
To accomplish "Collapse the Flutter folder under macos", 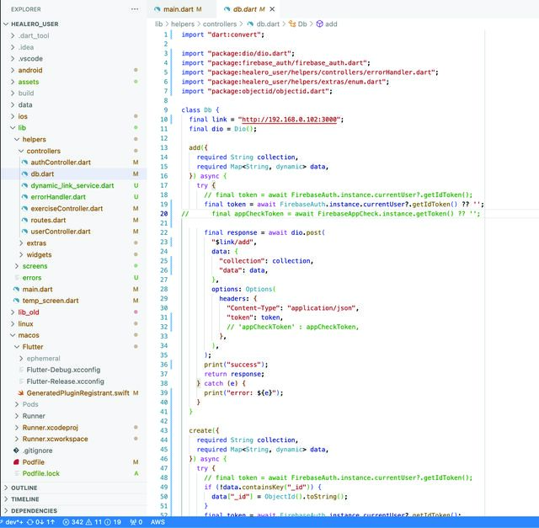I will tap(17, 347).
